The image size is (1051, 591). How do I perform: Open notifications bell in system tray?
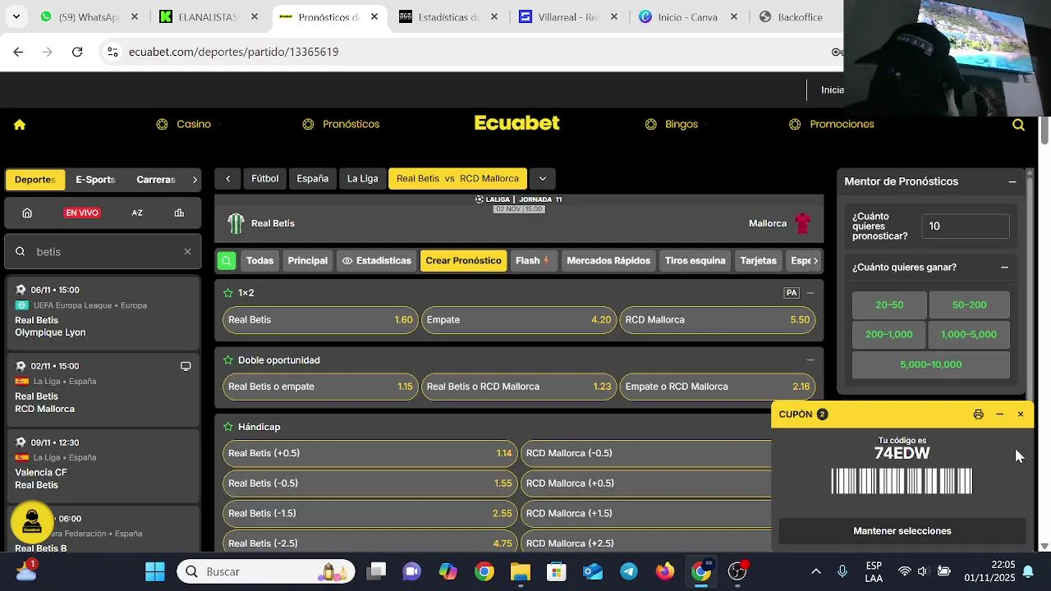pyautogui.click(x=1027, y=571)
